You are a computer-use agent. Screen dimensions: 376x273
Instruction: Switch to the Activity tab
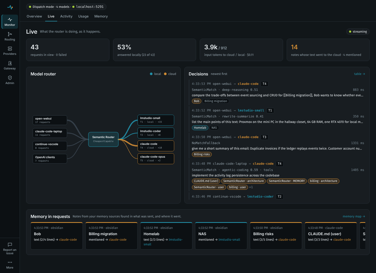point(66,16)
